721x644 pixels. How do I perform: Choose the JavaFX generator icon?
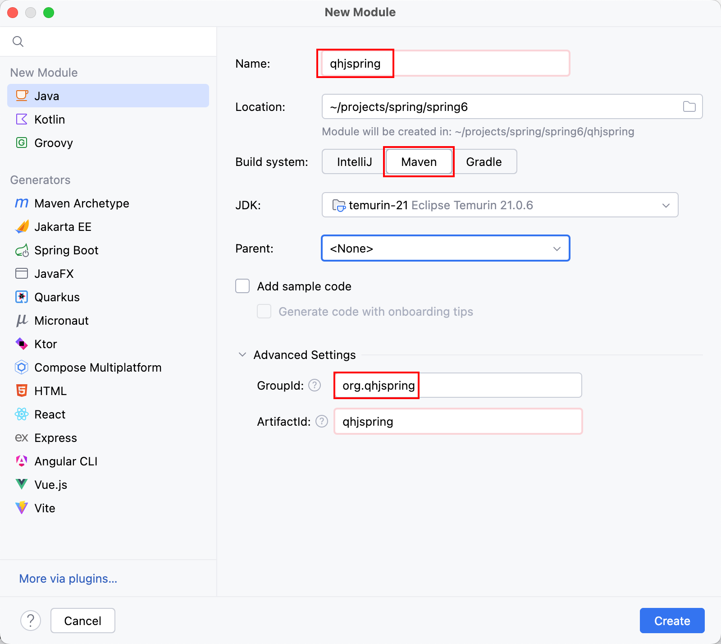pyautogui.click(x=22, y=273)
